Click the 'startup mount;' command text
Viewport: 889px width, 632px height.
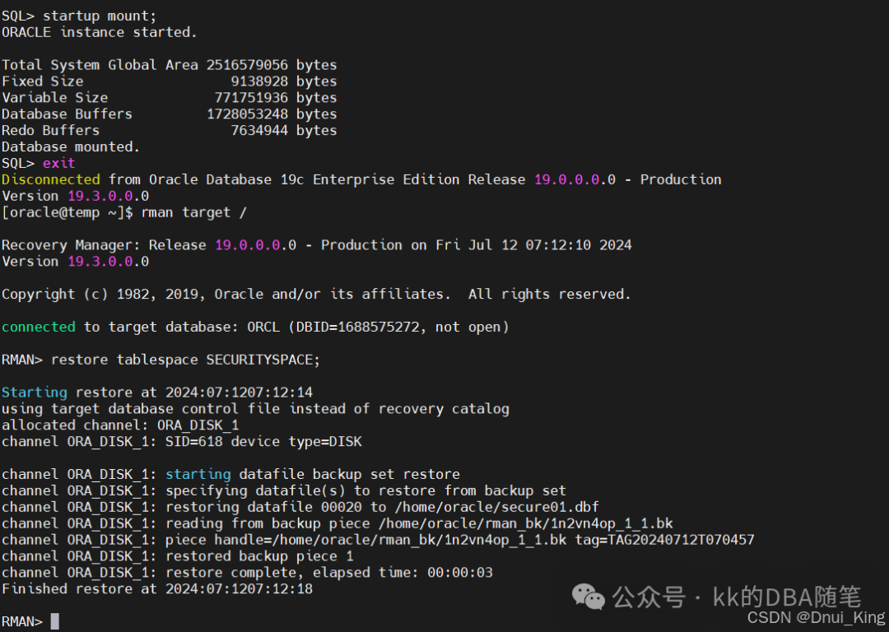tap(100, 16)
